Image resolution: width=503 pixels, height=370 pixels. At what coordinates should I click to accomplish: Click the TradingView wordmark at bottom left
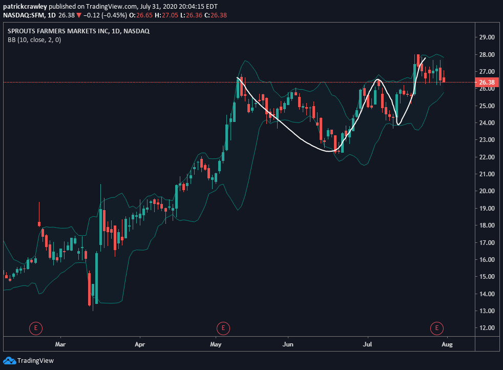click(35, 361)
